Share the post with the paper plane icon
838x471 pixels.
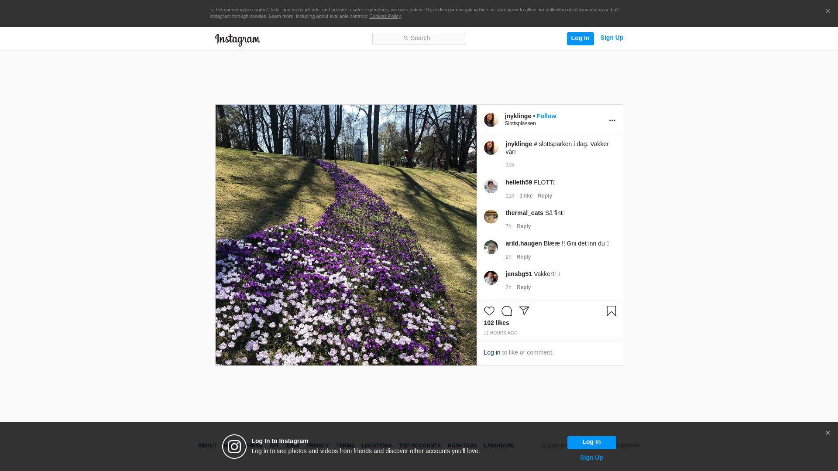(x=524, y=311)
